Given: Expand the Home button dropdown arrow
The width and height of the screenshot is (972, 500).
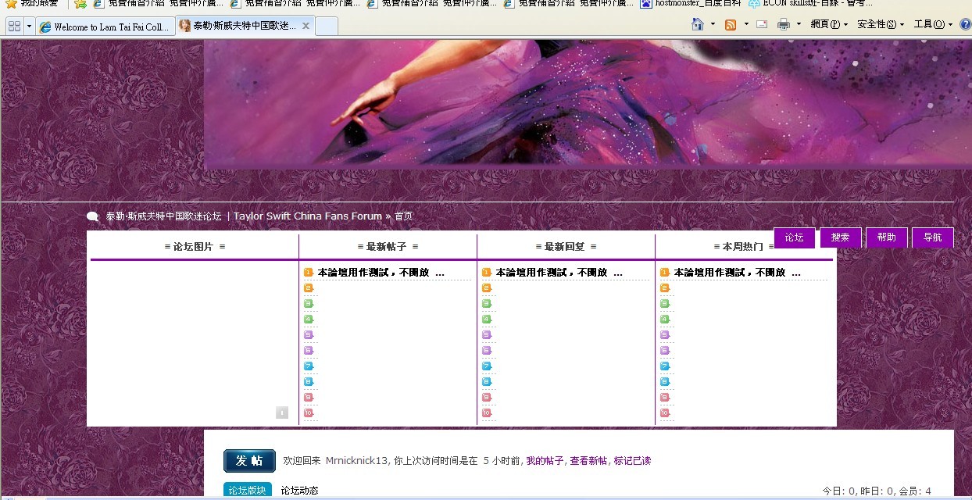Looking at the screenshot, I should (x=713, y=24).
